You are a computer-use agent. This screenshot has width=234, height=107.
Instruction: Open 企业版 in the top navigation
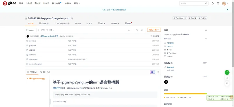point(29,3)
